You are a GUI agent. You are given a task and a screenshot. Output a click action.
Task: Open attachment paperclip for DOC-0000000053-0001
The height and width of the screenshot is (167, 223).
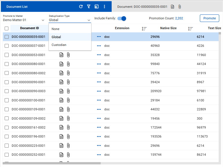[68, 55]
